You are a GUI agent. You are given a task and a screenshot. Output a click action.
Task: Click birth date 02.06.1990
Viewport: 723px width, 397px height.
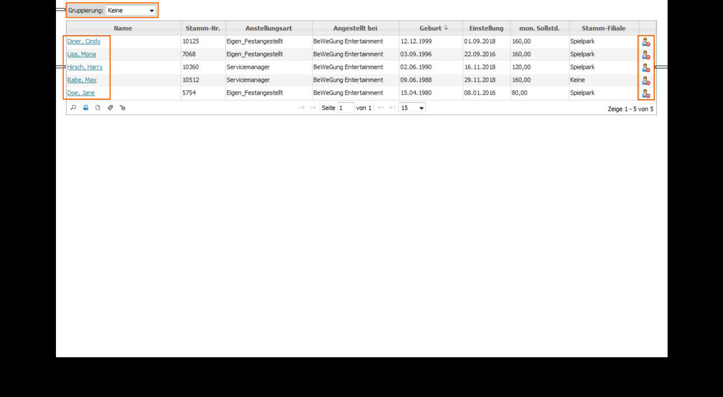pyautogui.click(x=416, y=67)
